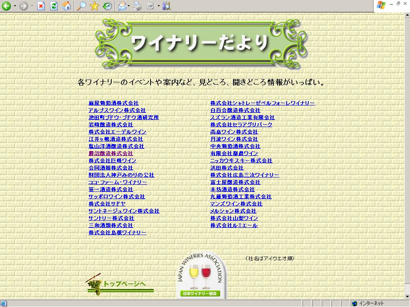Open 合同酒精株式会社 link

pos(111,167)
